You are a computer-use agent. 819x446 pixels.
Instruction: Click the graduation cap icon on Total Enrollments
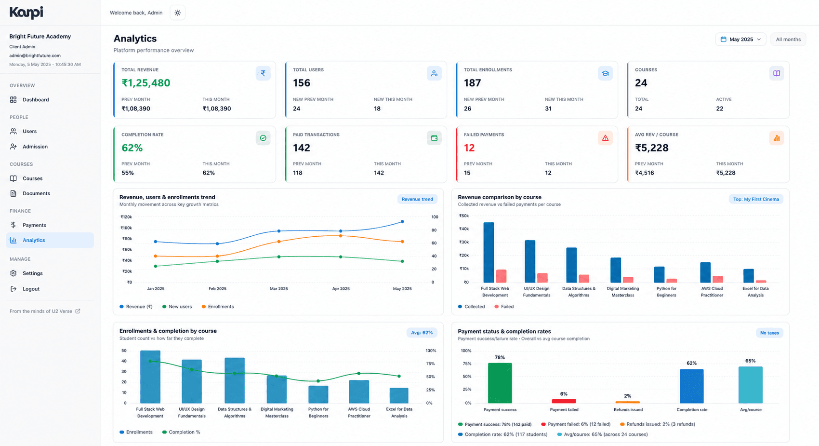click(605, 73)
